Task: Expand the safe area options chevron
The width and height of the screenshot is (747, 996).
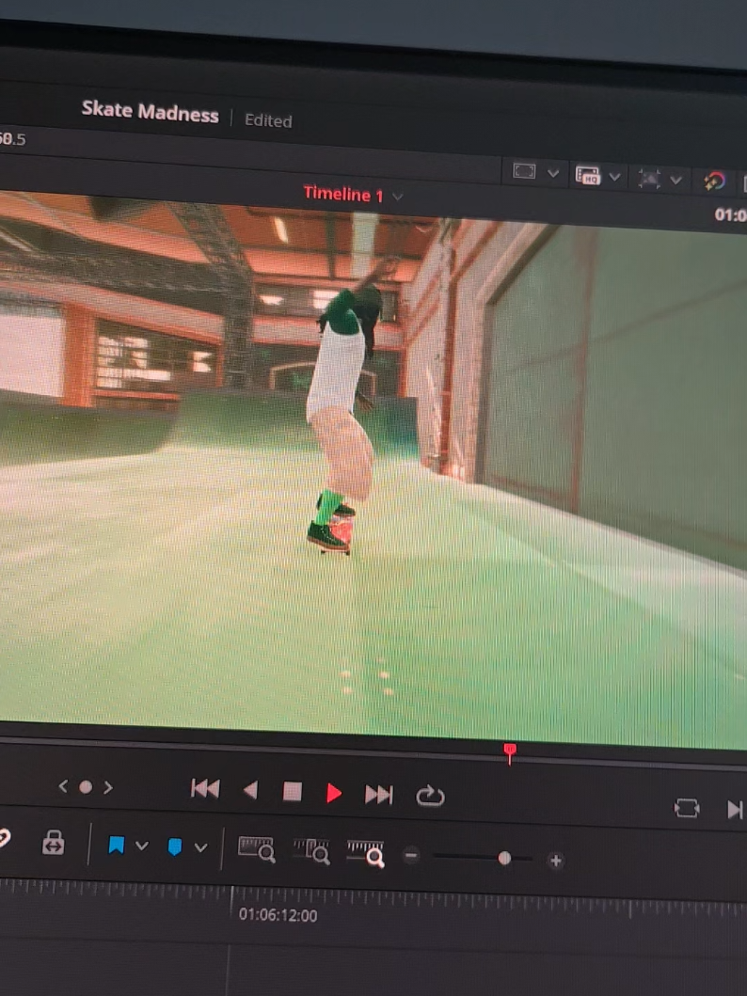Action: point(553,173)
